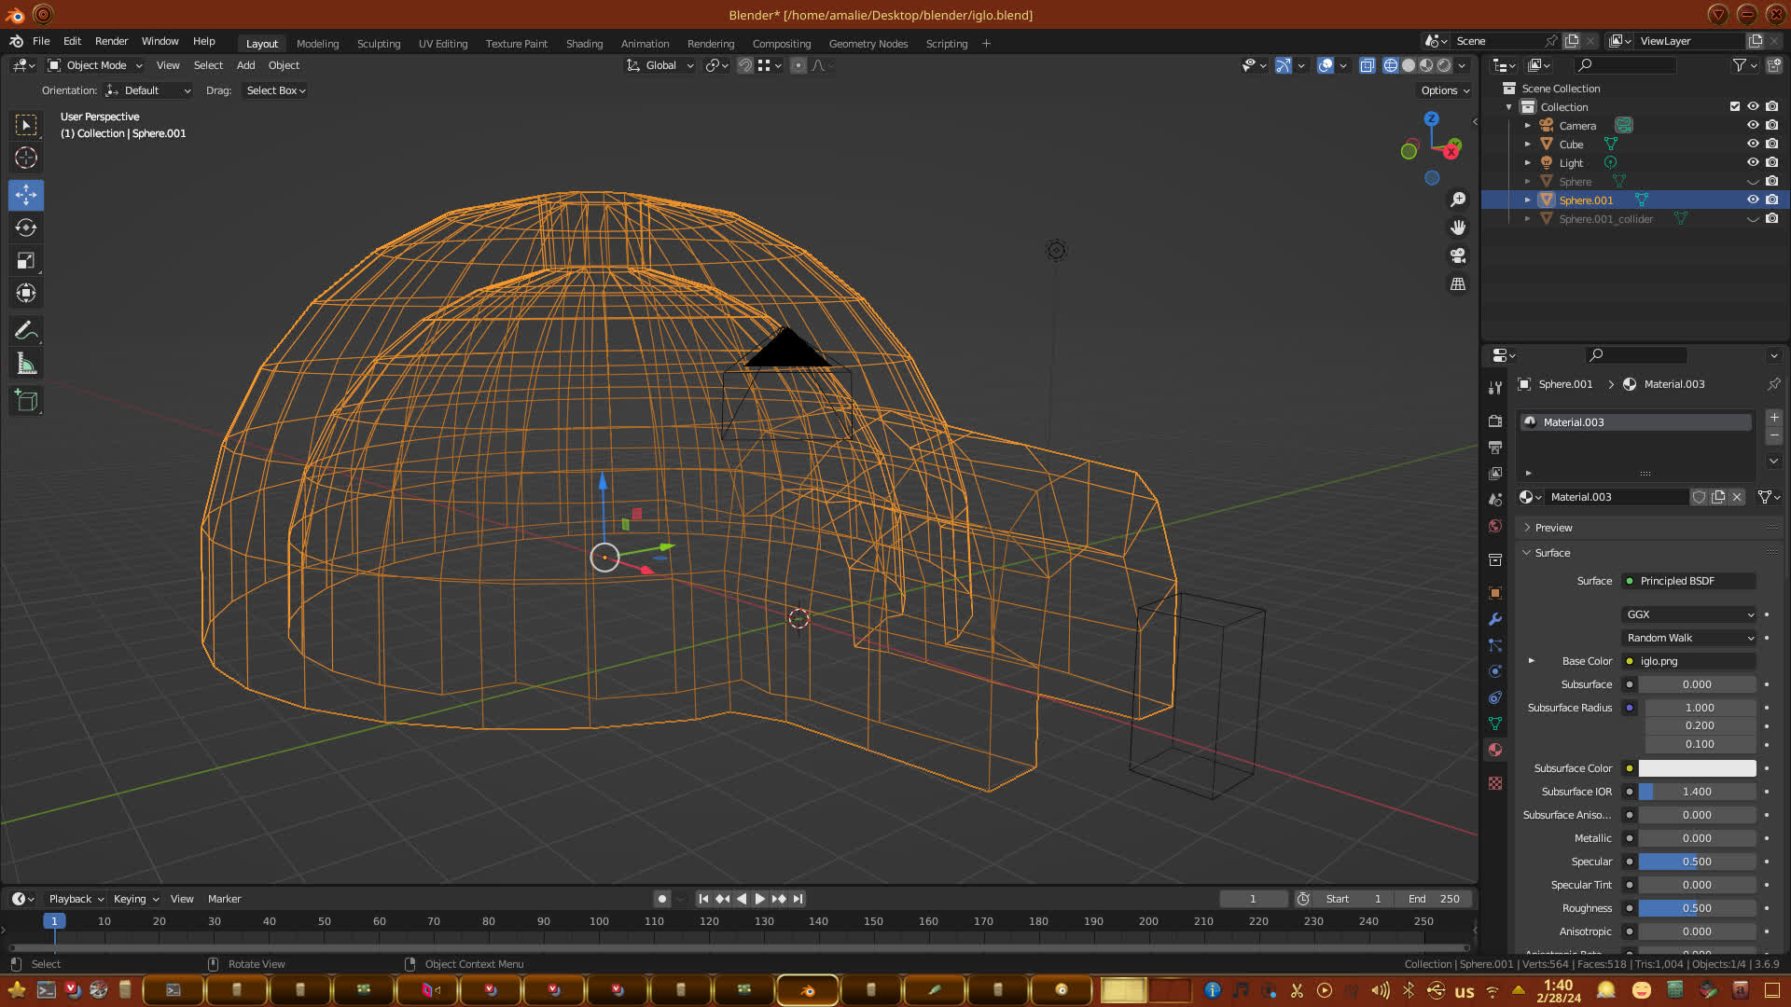Select the Measure tool
Viewport: 1791px width, 1007px height.
(26, 365)
